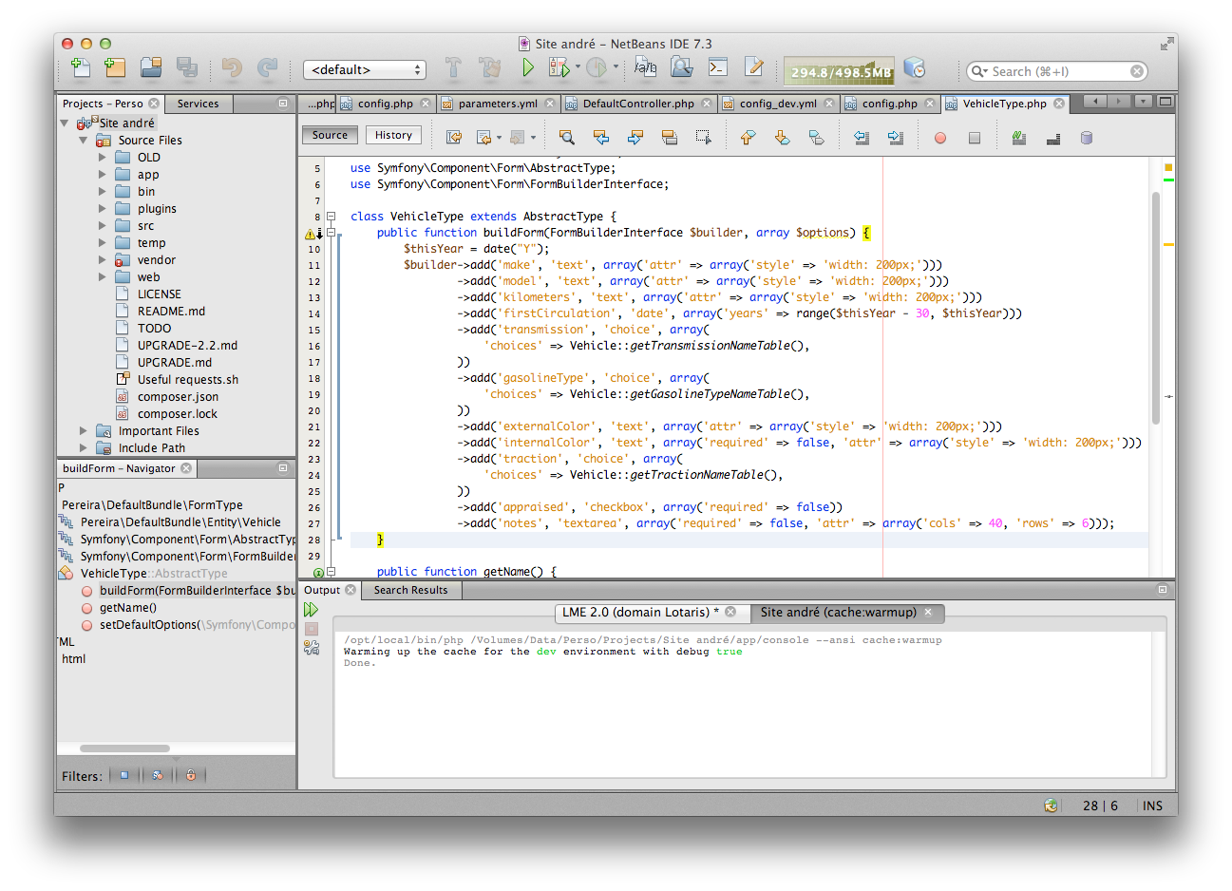Click the Build Project hammer icon

(x=453, y=67)
